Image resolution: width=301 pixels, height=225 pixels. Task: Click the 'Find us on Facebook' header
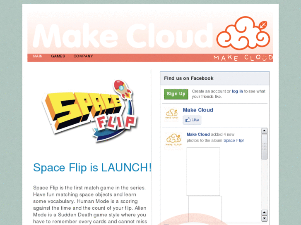coord(189,78)
